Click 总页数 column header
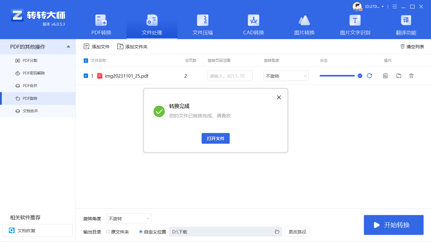 tap(191, 61)
